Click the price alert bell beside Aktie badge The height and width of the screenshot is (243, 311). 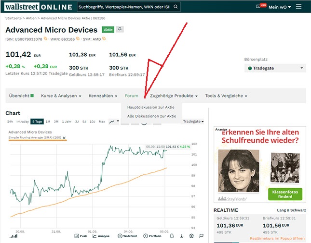coord(120,29)
